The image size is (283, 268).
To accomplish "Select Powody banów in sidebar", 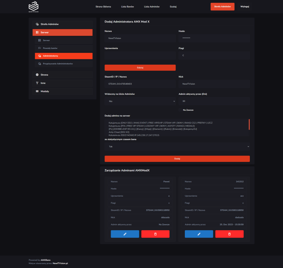I will point(64,48).
